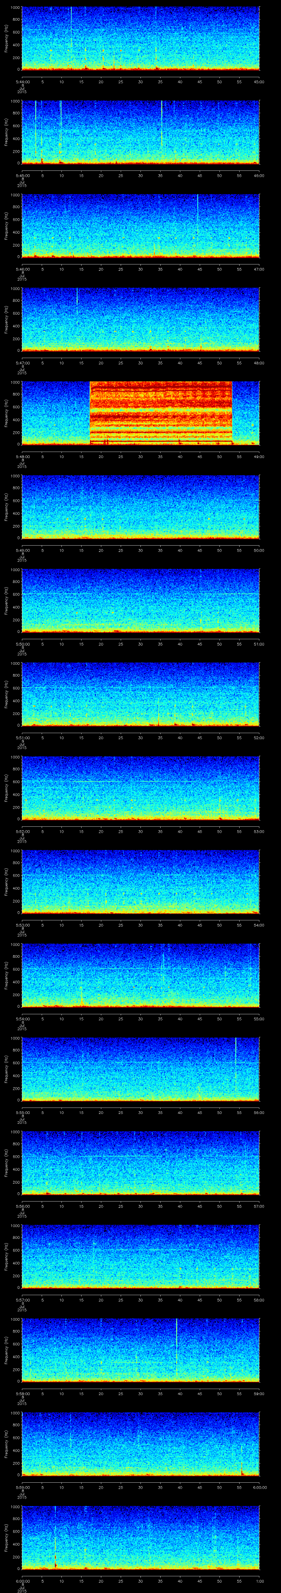Click the spectrogram panel starting at 5:45:00
This screenshot has height=1593, width=281.
tap(140, 132)
